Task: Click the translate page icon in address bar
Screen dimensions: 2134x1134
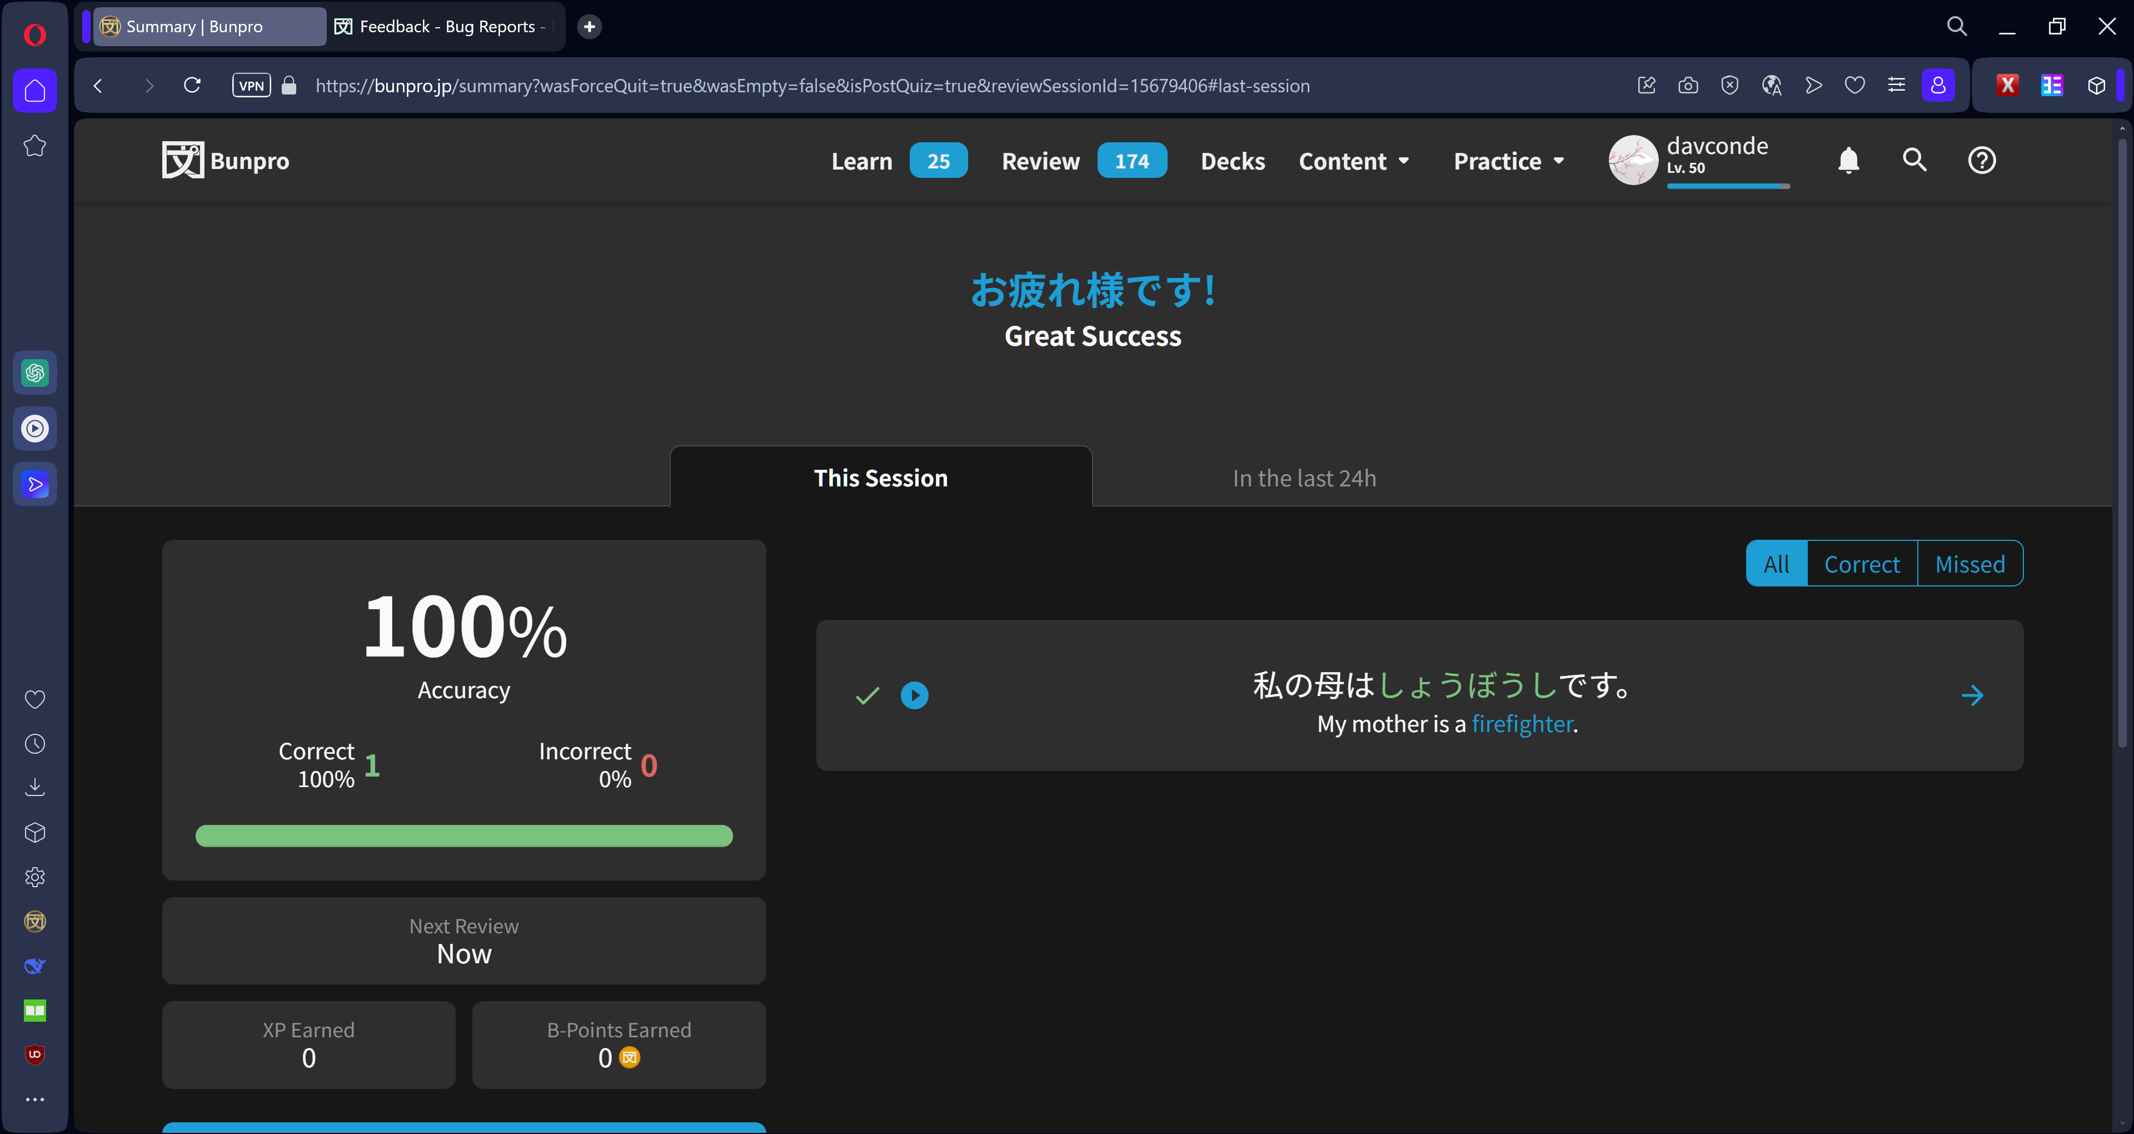Action: point(1771,86)
